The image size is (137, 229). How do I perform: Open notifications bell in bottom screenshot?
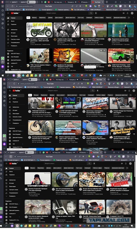126,163
